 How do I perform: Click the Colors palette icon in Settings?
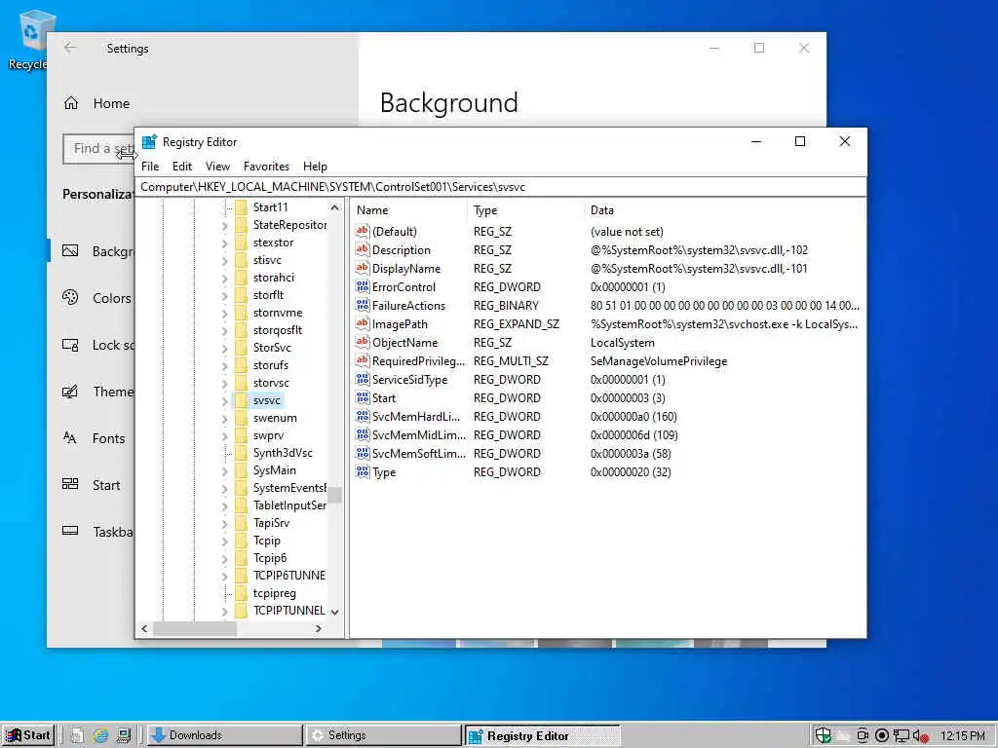[x=70, y=298]
